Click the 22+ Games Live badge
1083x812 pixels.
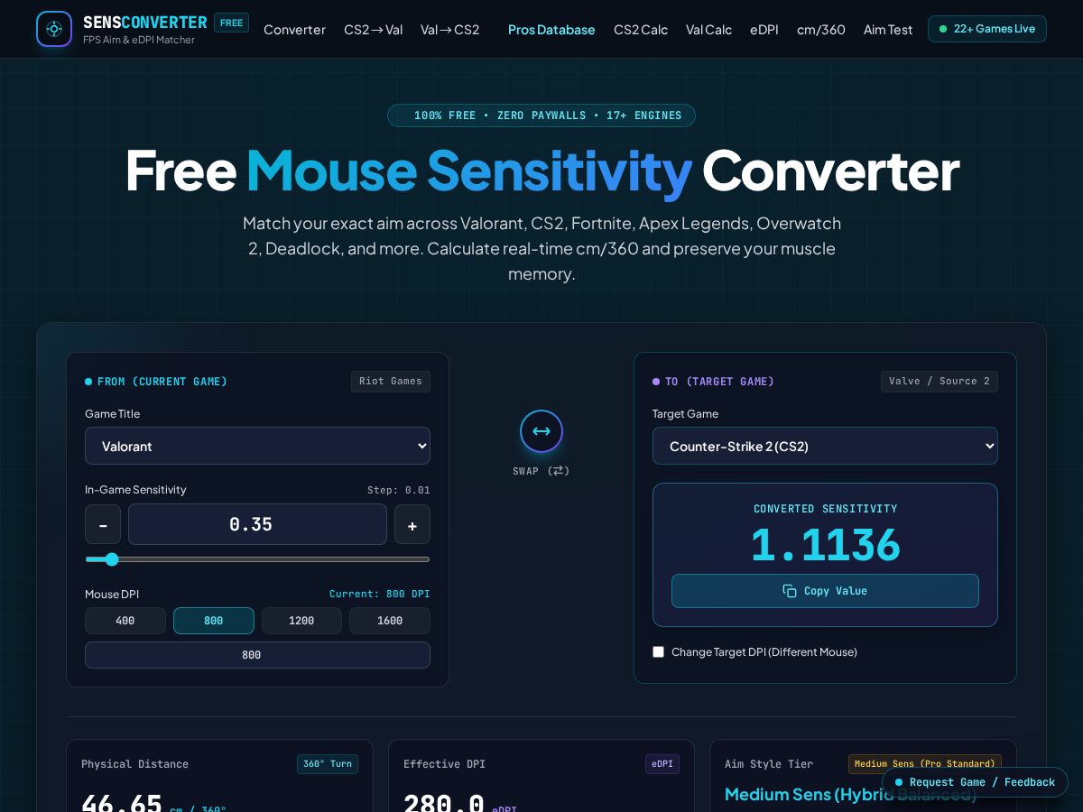click(x=987, y=29)
